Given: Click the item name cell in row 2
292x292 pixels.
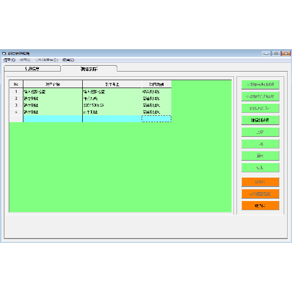Looking at the screenshot, I should click(53, 98).
